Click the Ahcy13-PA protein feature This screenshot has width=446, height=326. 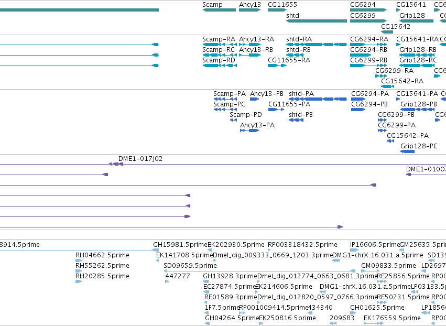point(249,131)
